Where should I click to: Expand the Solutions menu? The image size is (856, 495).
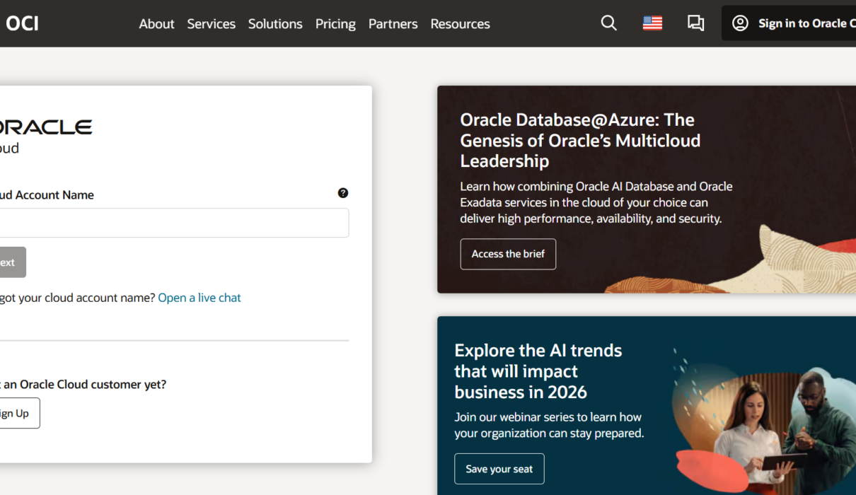coord(275,23)
